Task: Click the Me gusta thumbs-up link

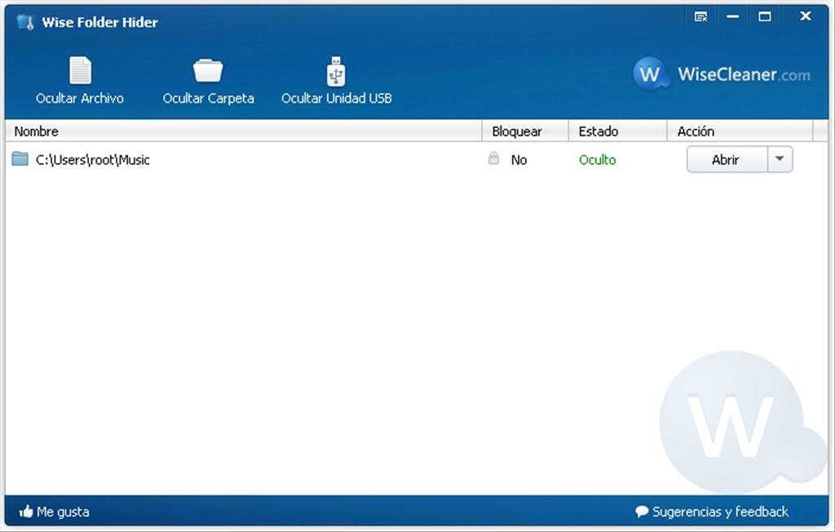Action: [x=55, y=512]
